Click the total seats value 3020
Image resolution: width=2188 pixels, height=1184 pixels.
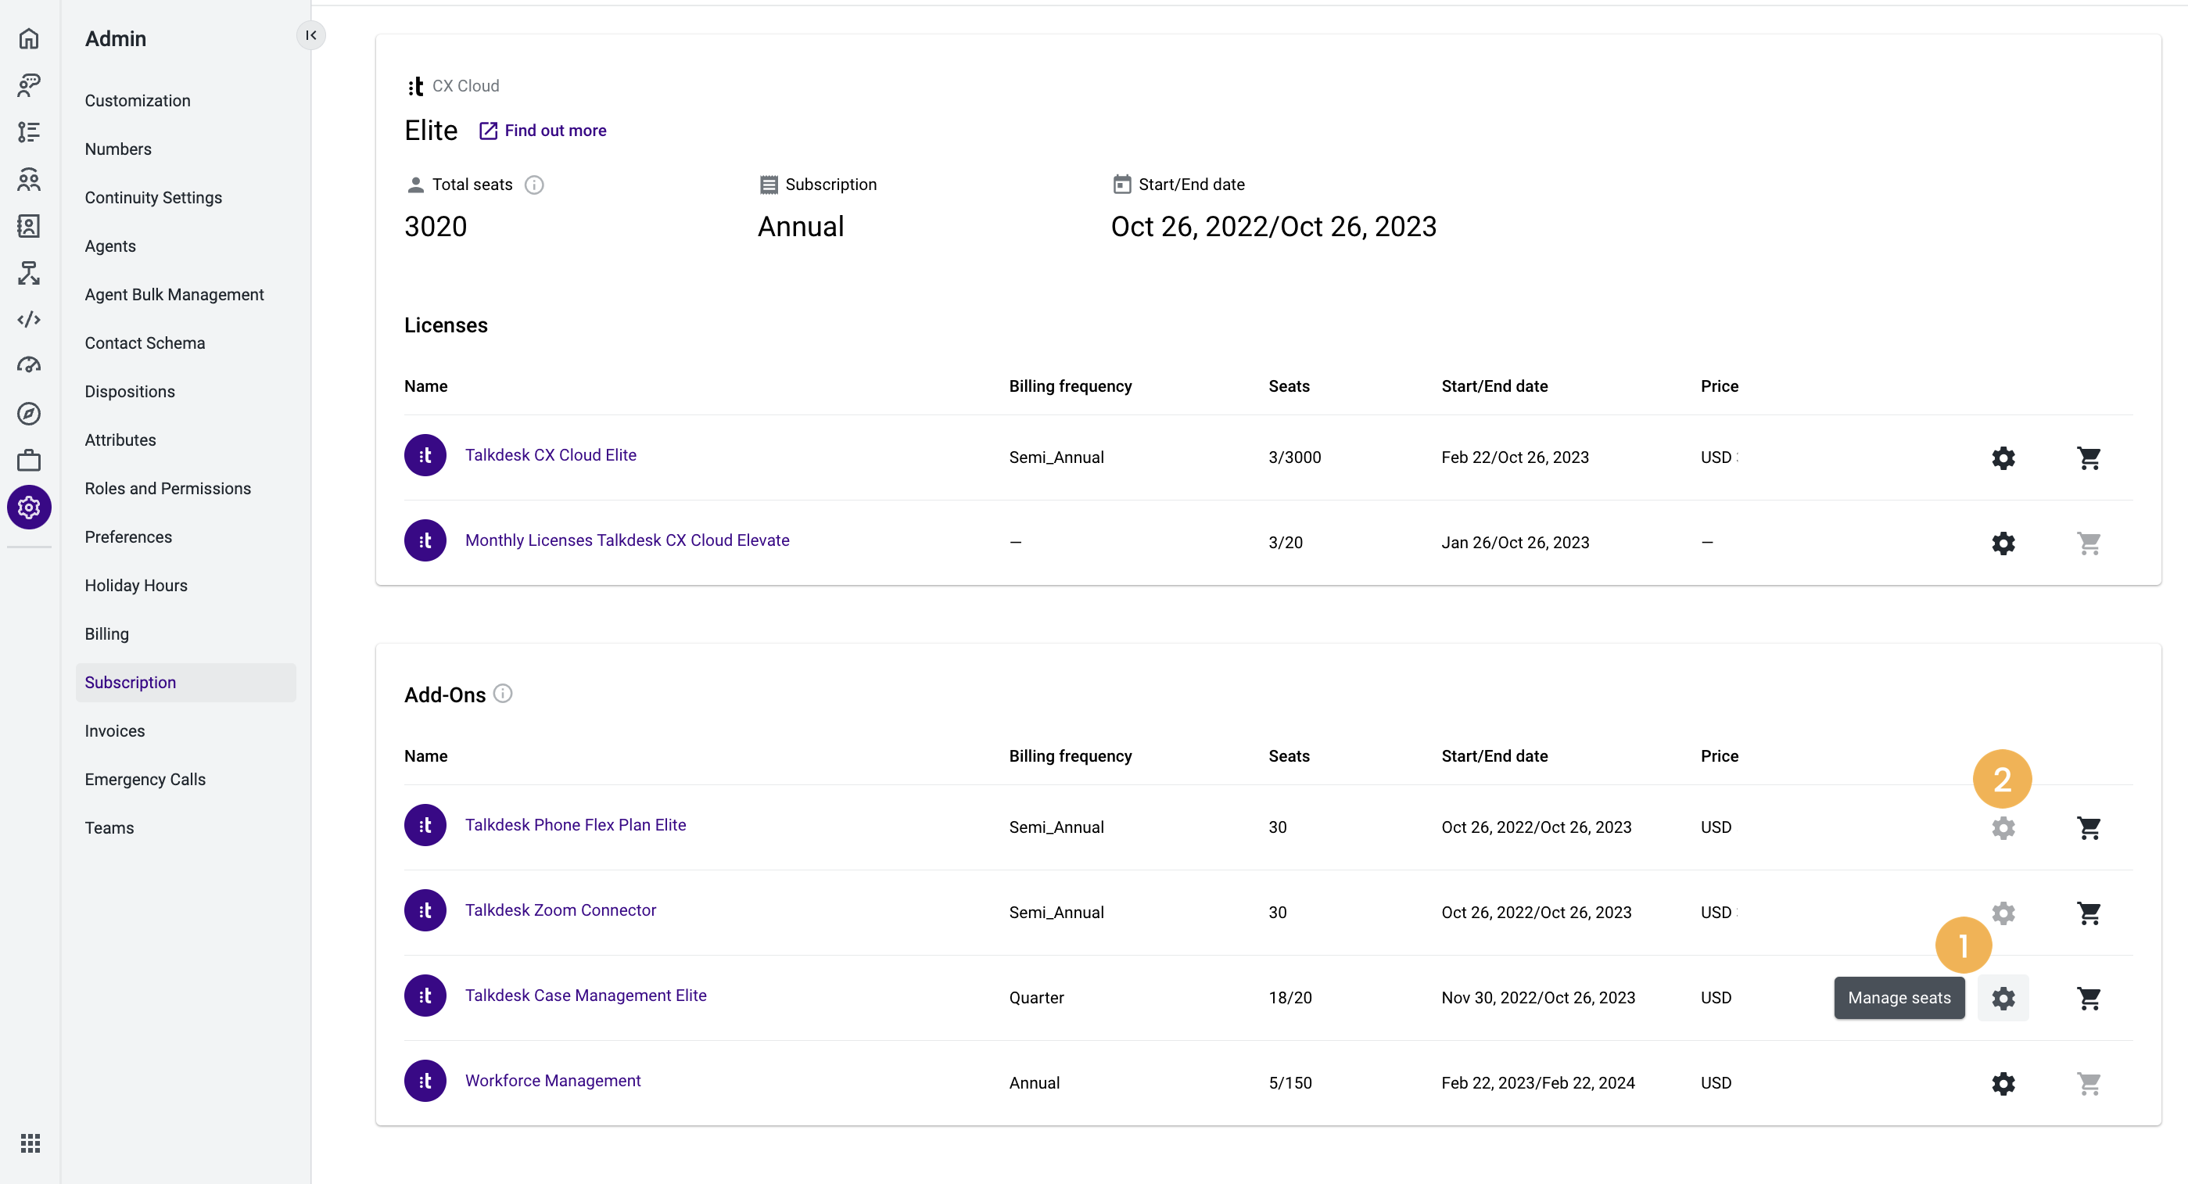click(435, 226)
